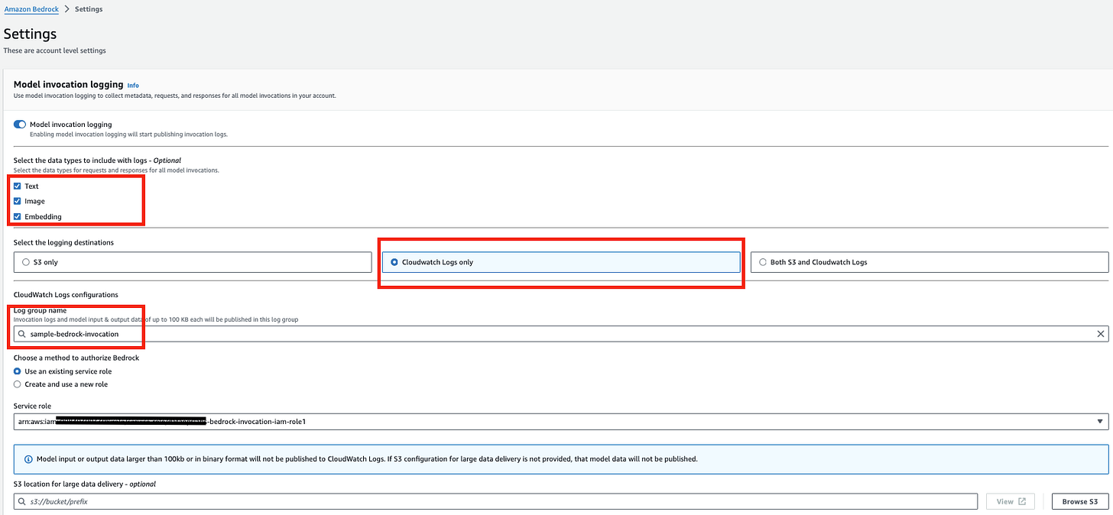Image resolution: width=1113 pixels, height=515 pixels.
Task: Click 'Choose a method to authorize Bedrock' label
Action: click(76, 358)
